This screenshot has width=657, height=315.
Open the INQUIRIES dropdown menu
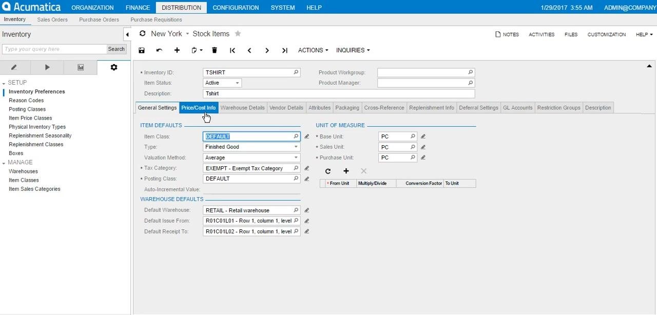click(x=353, y=50)
